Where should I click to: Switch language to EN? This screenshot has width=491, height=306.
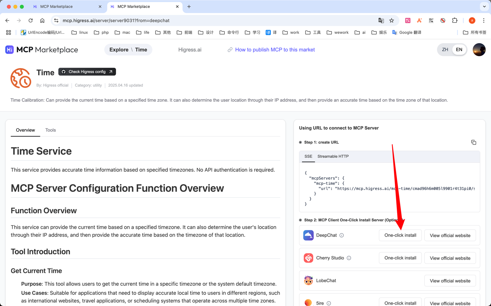click(x=459, y=50)
